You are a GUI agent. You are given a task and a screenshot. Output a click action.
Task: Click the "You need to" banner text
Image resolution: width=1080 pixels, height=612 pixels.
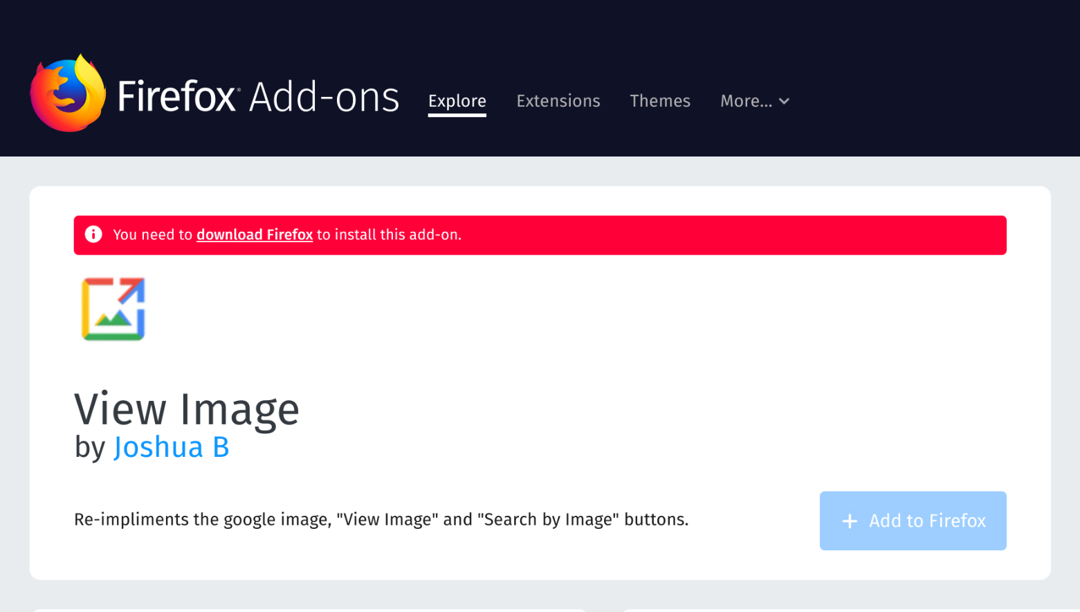click(x=152, y=235)
